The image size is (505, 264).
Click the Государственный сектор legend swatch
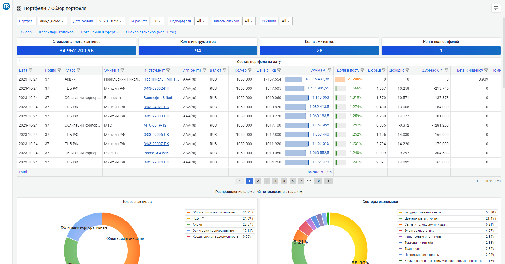pyautogui.click(x=401, y=212)
